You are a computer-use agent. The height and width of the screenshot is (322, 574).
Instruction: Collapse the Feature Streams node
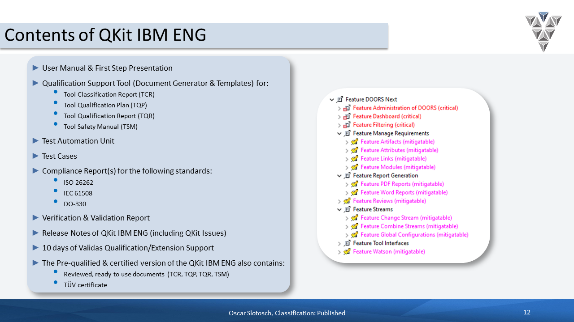coord(339,209)
